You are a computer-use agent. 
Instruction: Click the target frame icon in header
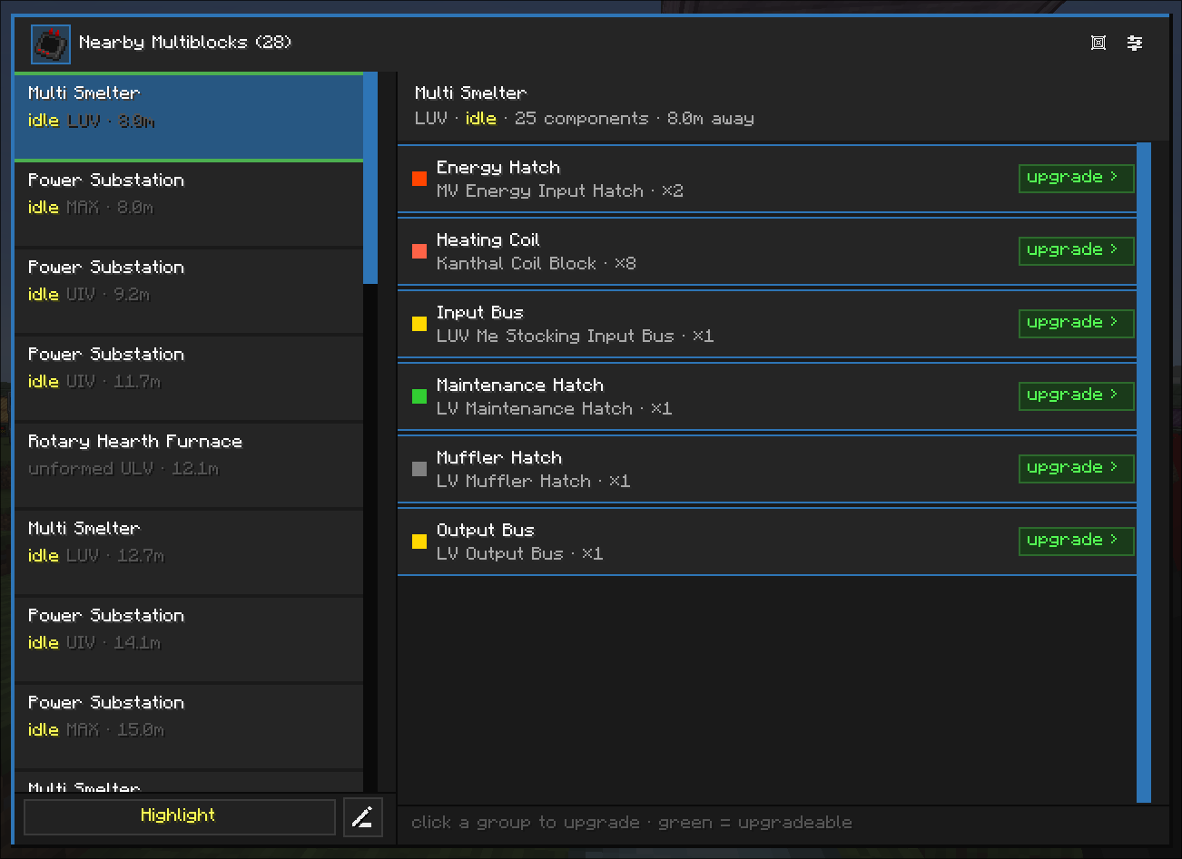[x=1098, y=43]
